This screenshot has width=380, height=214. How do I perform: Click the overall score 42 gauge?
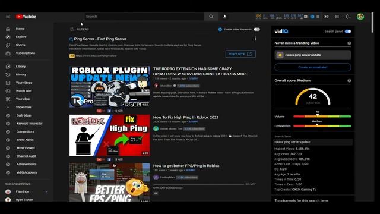[x=313, y=96]
